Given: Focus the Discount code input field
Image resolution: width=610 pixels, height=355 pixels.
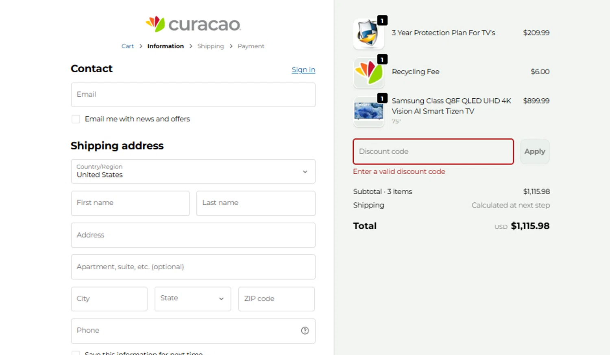Looking at the screenshot, I should (433, 152).
